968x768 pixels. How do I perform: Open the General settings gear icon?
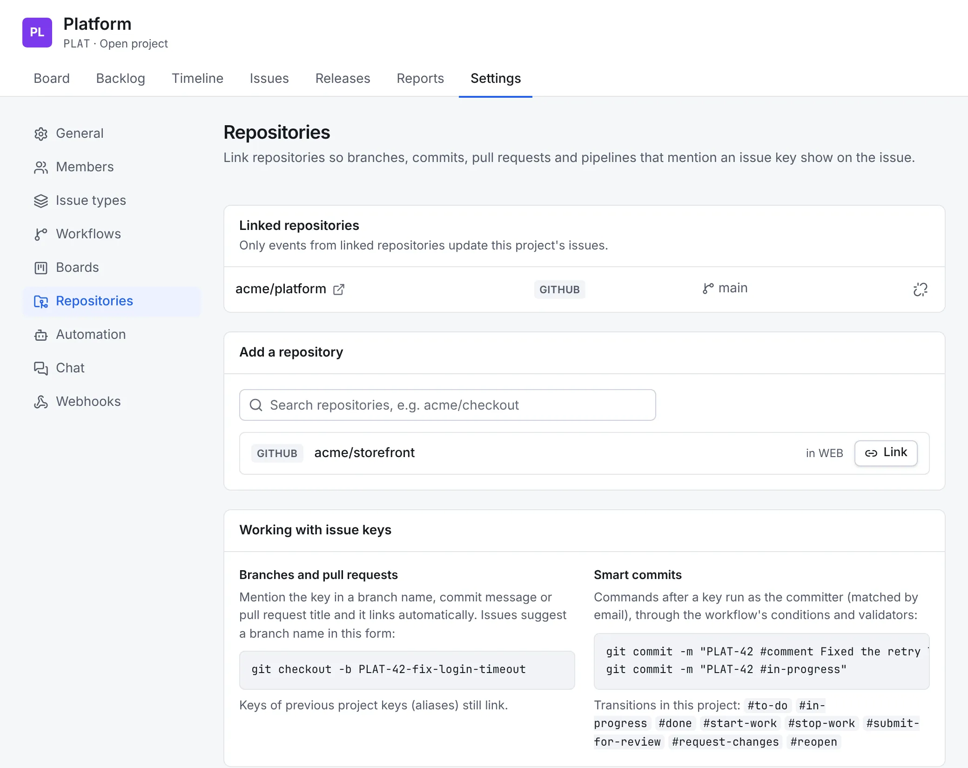[41, 134]
